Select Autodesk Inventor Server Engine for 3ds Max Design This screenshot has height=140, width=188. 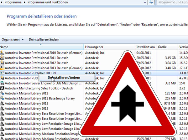click(43, 83)
